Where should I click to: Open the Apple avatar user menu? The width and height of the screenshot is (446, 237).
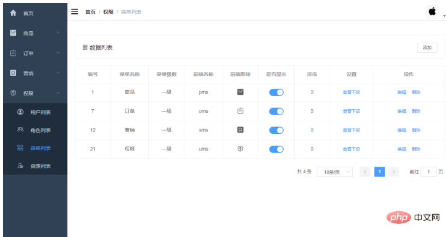click(x=432, y=12)
